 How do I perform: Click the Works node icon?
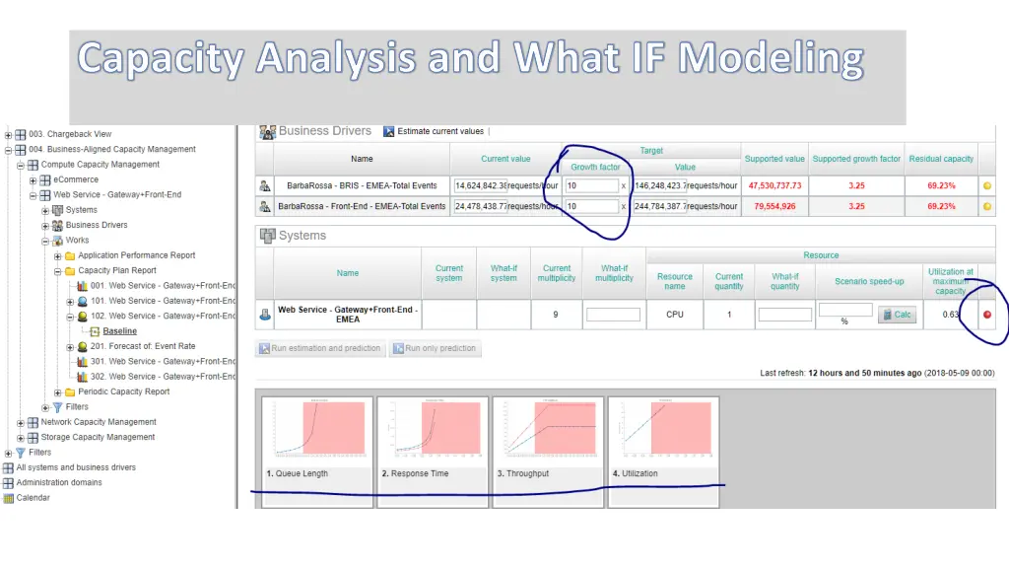pos(57,241)
